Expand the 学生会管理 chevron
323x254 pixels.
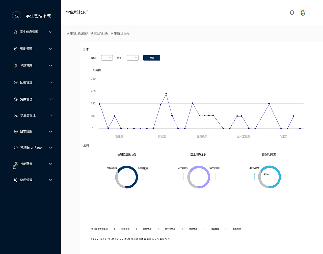click(50, 115)
